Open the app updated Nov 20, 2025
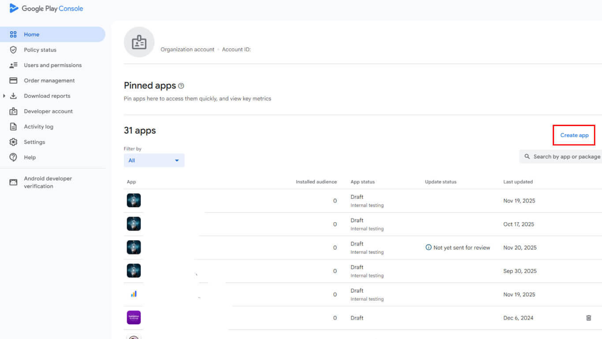602x339 pixels. pyautogui.click(x=134, y=247)
